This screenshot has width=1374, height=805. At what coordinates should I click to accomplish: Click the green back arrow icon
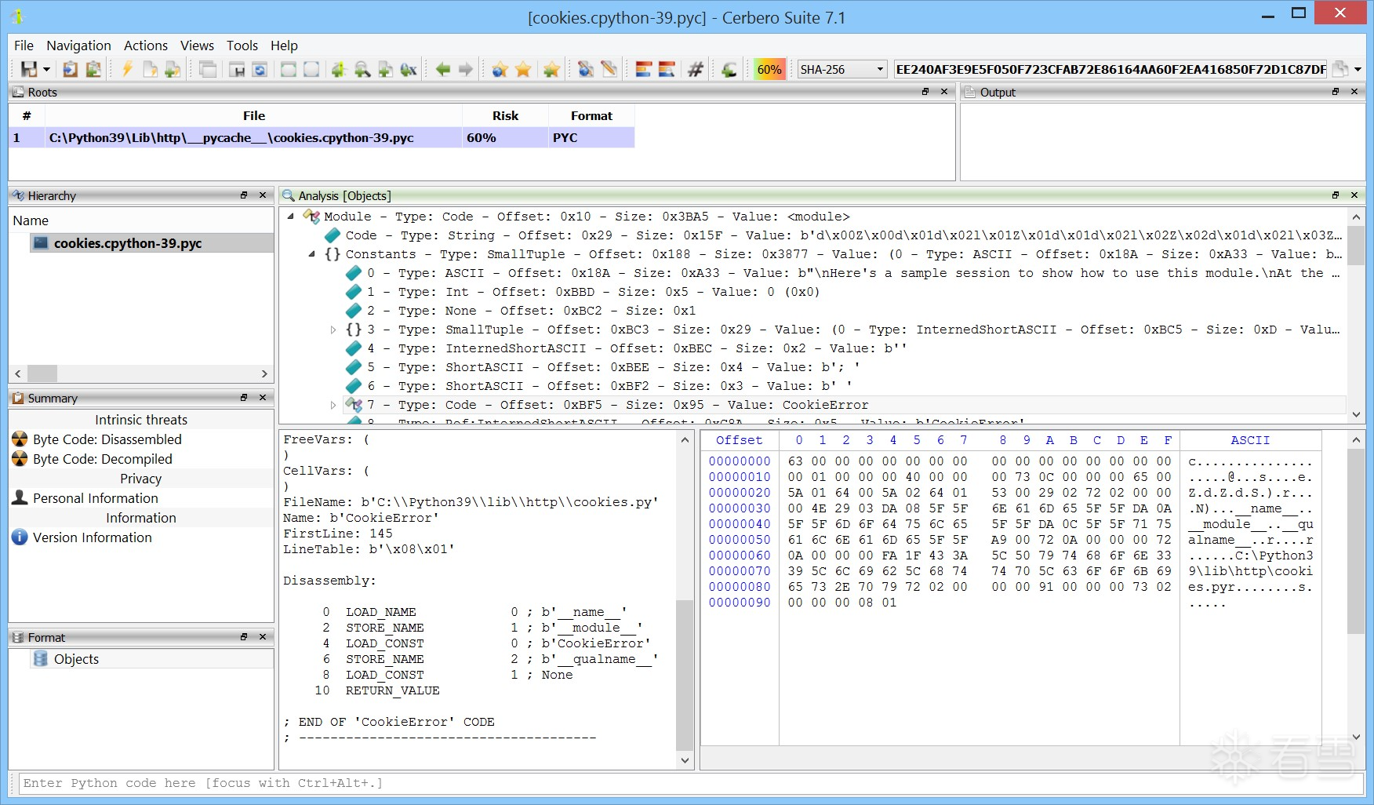pyautogui.click(x=443, y=70)
